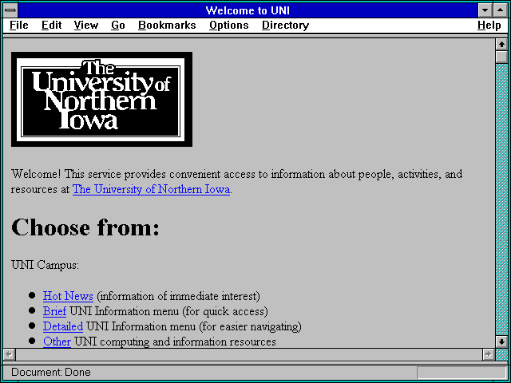Open the Hot News link

68,296
